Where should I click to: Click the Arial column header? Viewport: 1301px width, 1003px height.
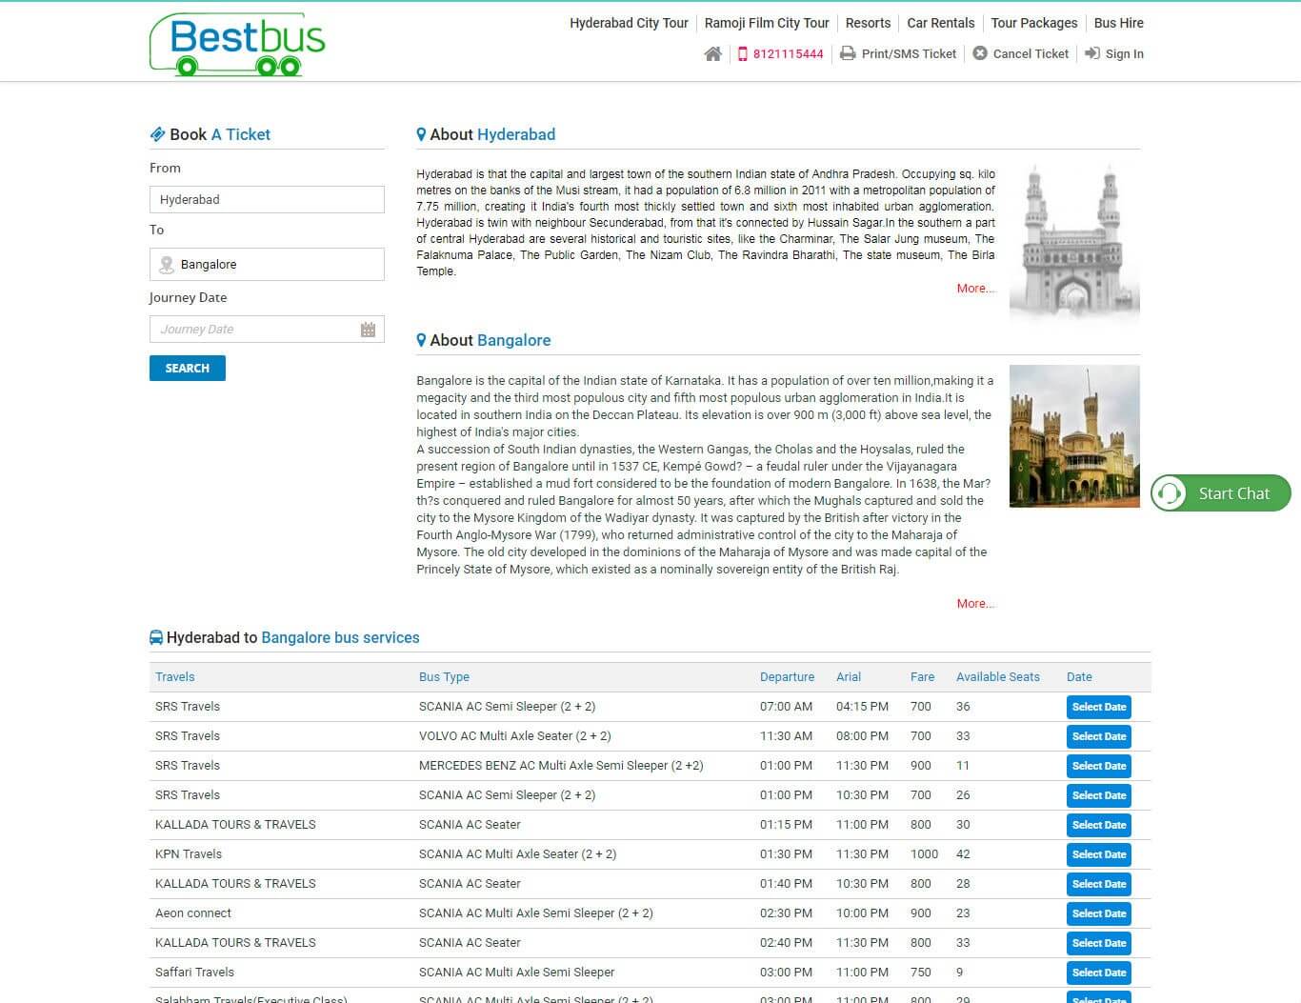point(849,677)
